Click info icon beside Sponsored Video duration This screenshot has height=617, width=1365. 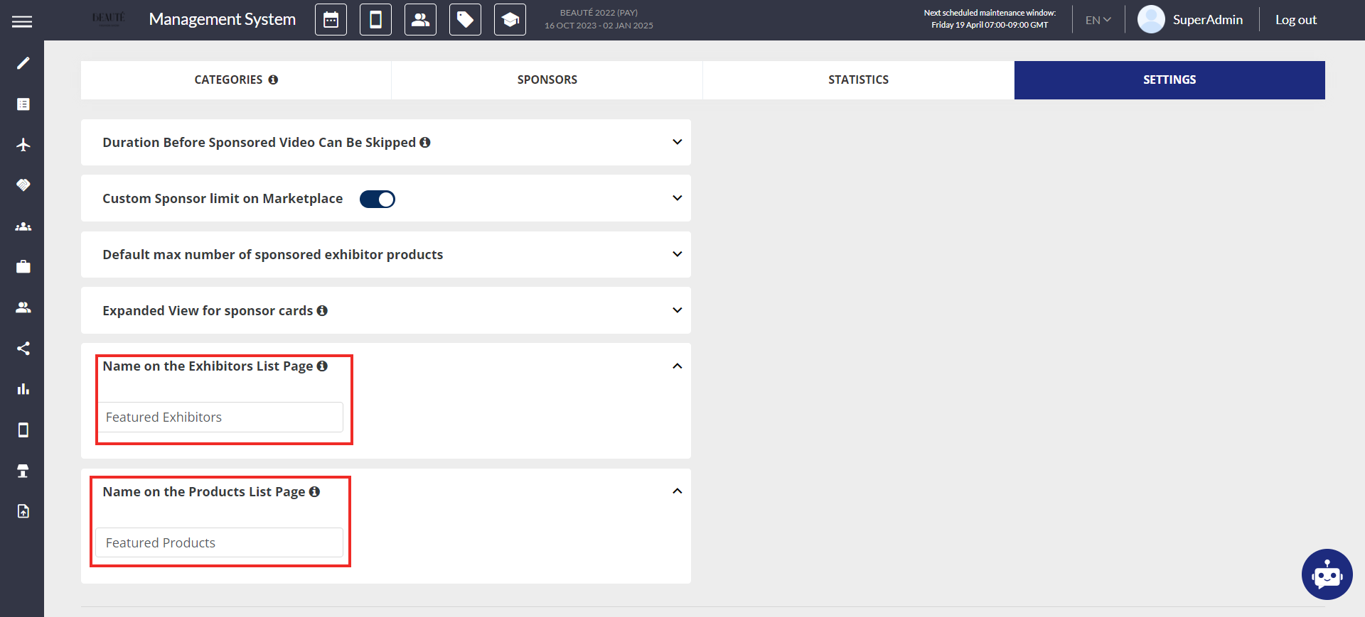tap(425, 142)
